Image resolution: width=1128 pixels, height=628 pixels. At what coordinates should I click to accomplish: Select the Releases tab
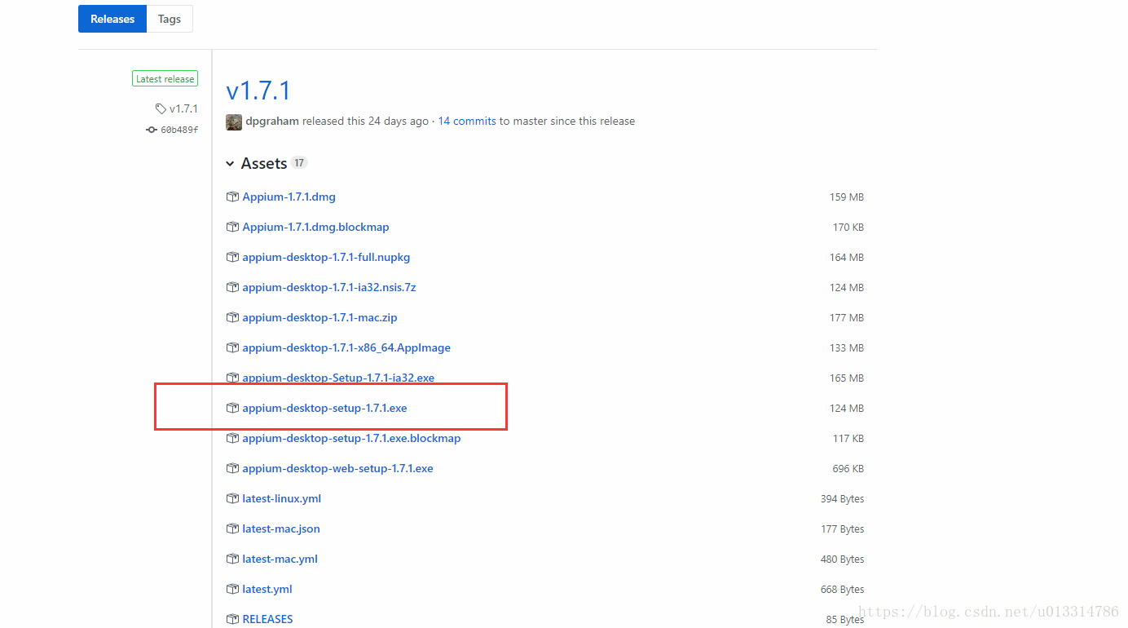pyautogui.click(x=112, y=19)
